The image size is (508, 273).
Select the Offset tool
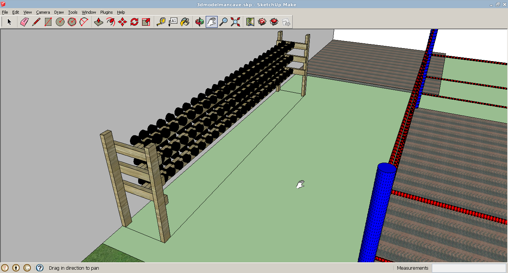point(110,22)
